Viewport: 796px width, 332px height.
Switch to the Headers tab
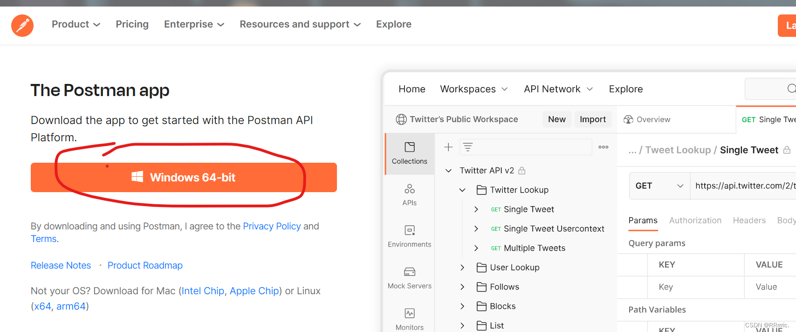(x=749, y=221)
